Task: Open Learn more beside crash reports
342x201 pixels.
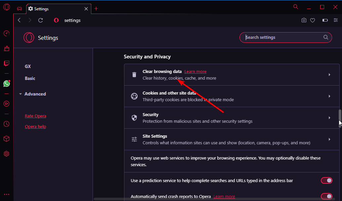Action: 224,196
